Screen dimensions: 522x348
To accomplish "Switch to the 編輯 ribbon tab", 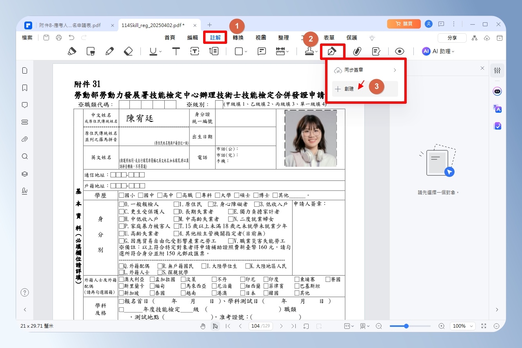I will pyautogui.click(x=193, y=38).
